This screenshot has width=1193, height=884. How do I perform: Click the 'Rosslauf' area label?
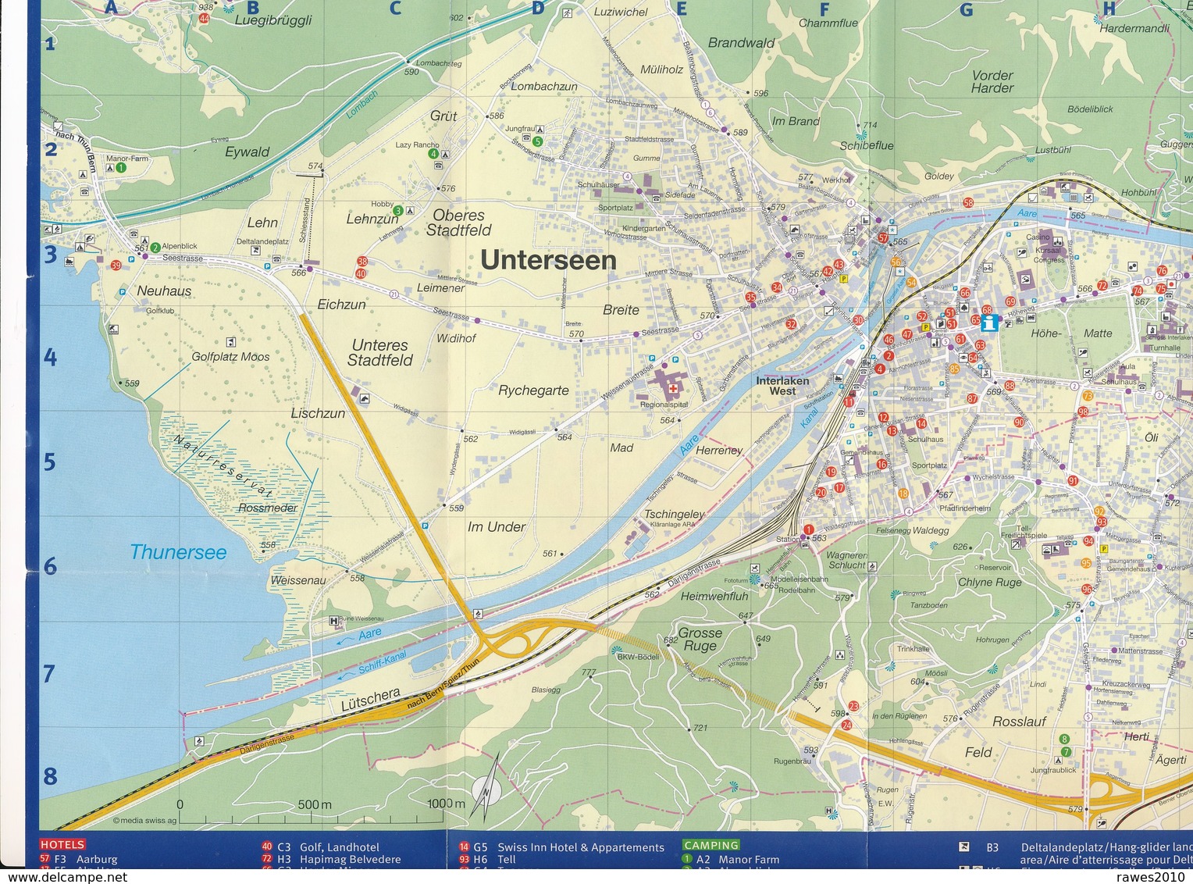pos(1019,722)
